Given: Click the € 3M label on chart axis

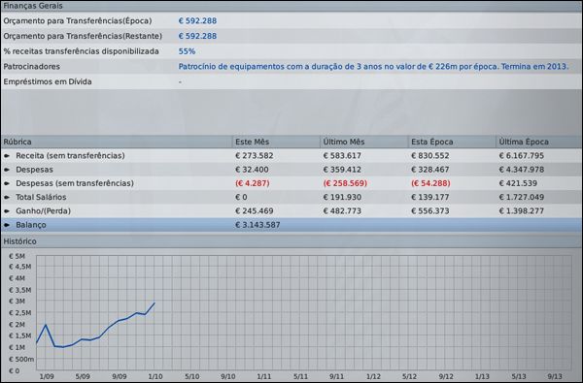Looking at the screenshot, I should [17, 302].
